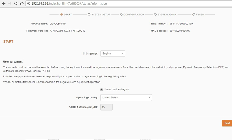The height and width of the screenshot is (140, 232).
Task: Uncheck the 'I have read and agree' checkbox
Action: pos(101,89)
